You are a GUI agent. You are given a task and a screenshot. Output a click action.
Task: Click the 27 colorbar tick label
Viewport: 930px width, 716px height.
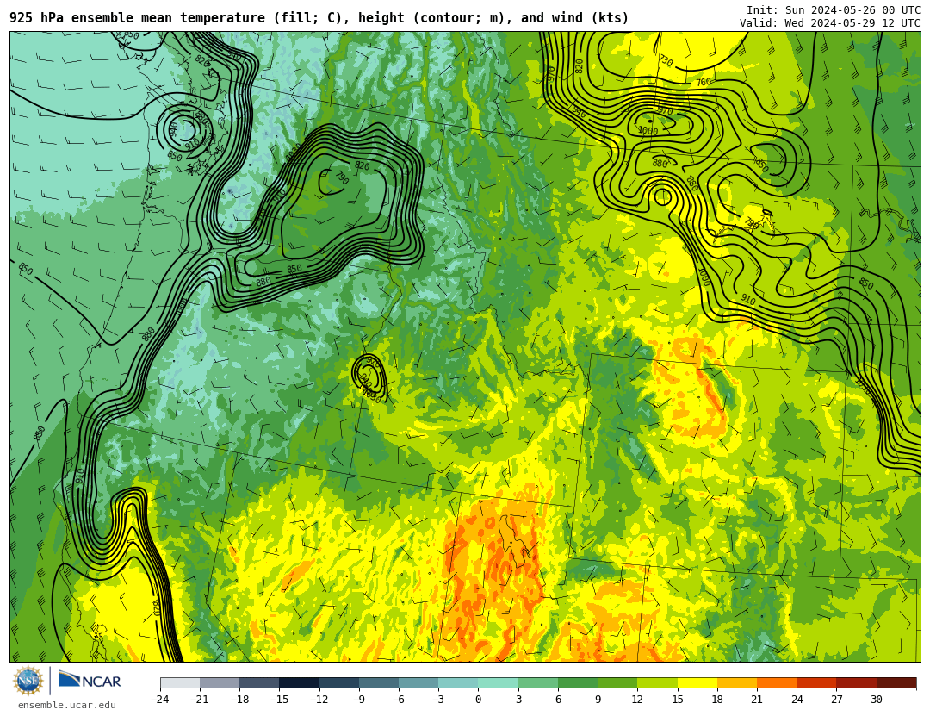point(836,700)
